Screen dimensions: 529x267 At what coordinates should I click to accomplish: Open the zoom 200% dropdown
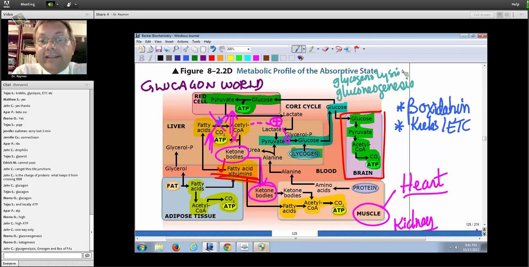click(x=248, y=49)
